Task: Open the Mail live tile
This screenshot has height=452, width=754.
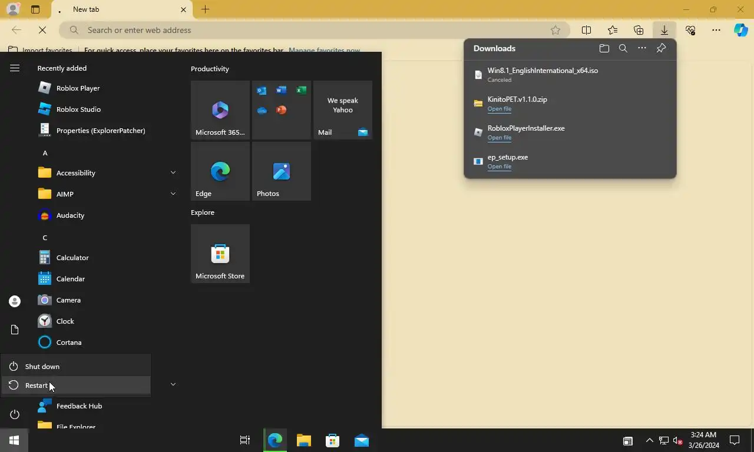Action: [x=343, y=110]
